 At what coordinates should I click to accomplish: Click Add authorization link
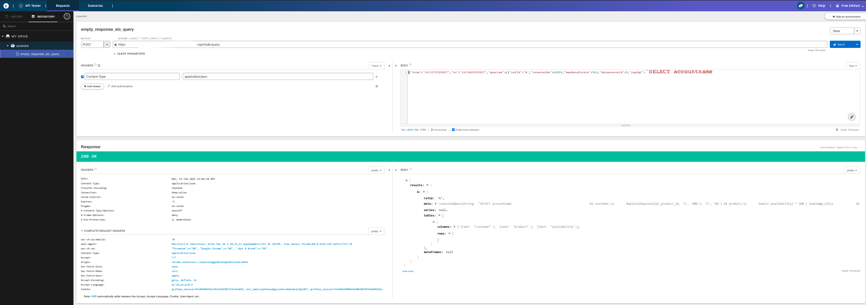[120, 86]
